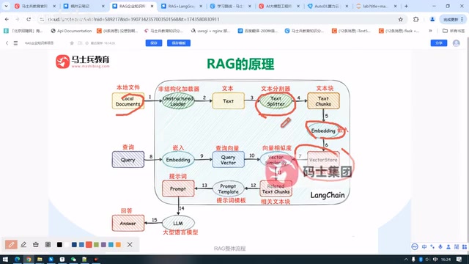This screenshot has width=469, height=264.
Task: Select the highlighter pencil tool
Action: point(23,244)
